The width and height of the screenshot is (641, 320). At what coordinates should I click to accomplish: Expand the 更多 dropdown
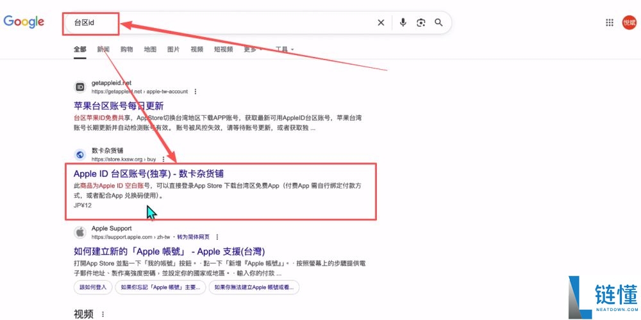(x=253, y=49)
